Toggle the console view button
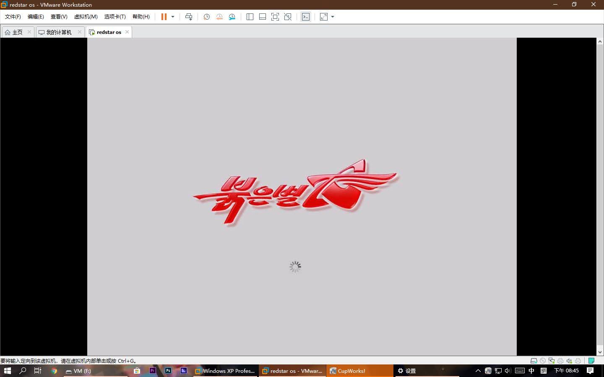The image size is (604, 377). click(x=306, y=17)
